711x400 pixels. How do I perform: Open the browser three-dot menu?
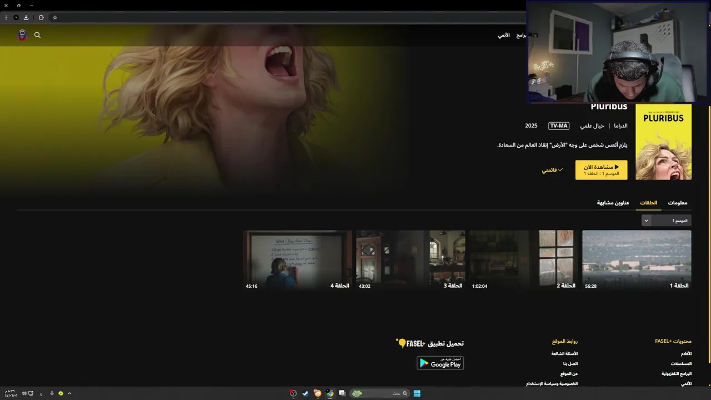(6, 17)
